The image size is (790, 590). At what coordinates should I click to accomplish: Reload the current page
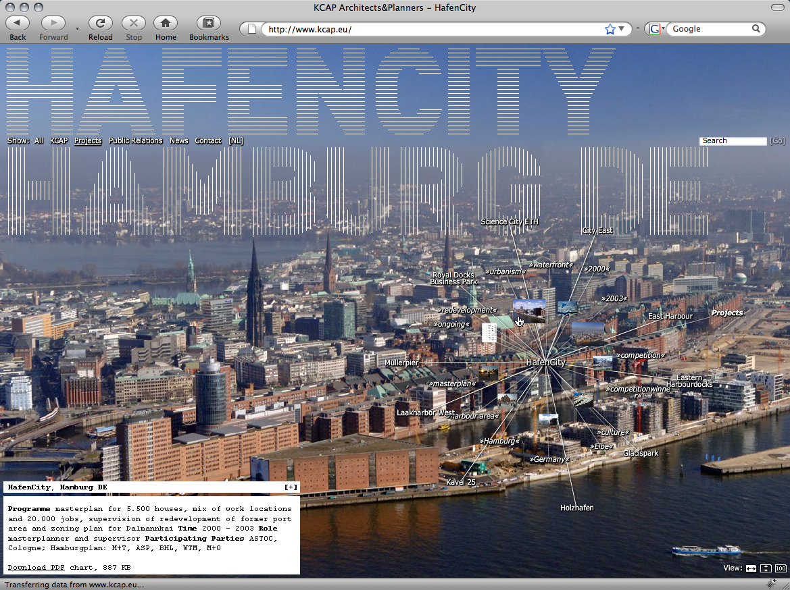tap(100, 24)
